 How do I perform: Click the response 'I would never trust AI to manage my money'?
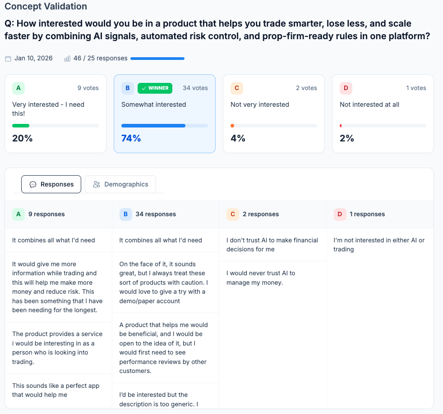pos(267,278)
